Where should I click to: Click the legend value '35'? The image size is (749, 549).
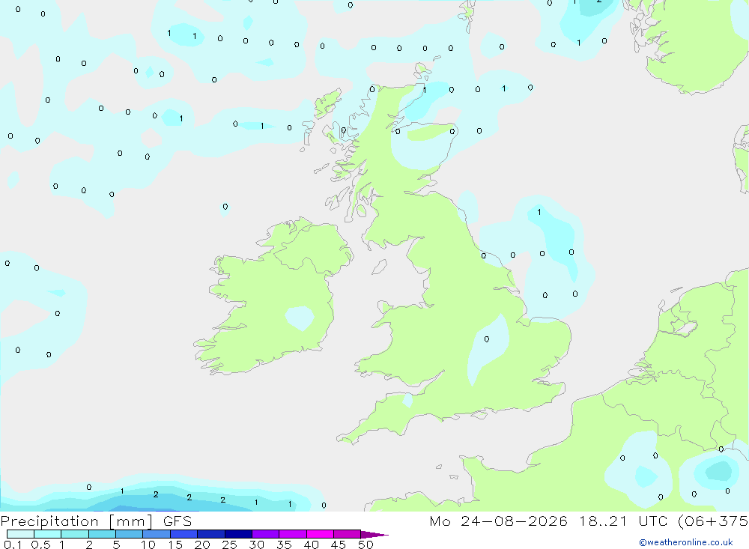tap(284, 545)
